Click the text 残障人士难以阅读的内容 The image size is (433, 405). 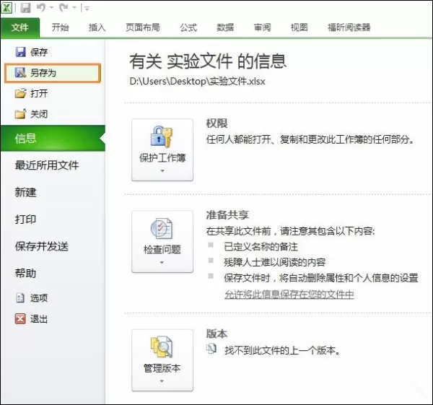(x=275, y=262)
